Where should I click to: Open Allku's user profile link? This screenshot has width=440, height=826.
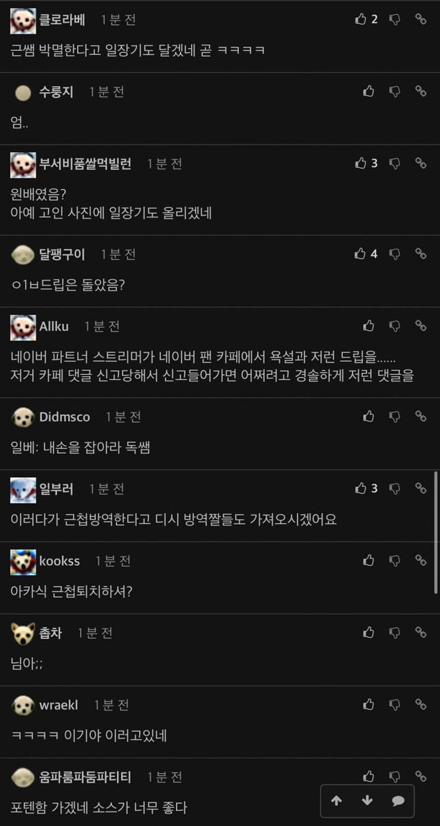pos(54,326)
